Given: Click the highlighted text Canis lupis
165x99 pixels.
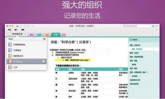Looking at the screenshot, I should click(x=84, y=60).
